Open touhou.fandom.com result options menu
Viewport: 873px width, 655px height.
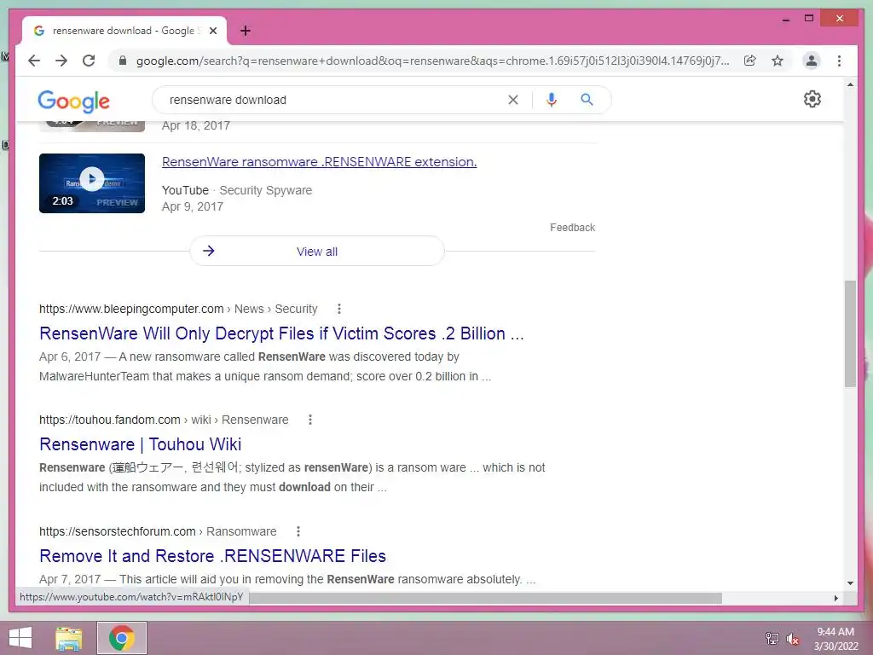[310, 420]
